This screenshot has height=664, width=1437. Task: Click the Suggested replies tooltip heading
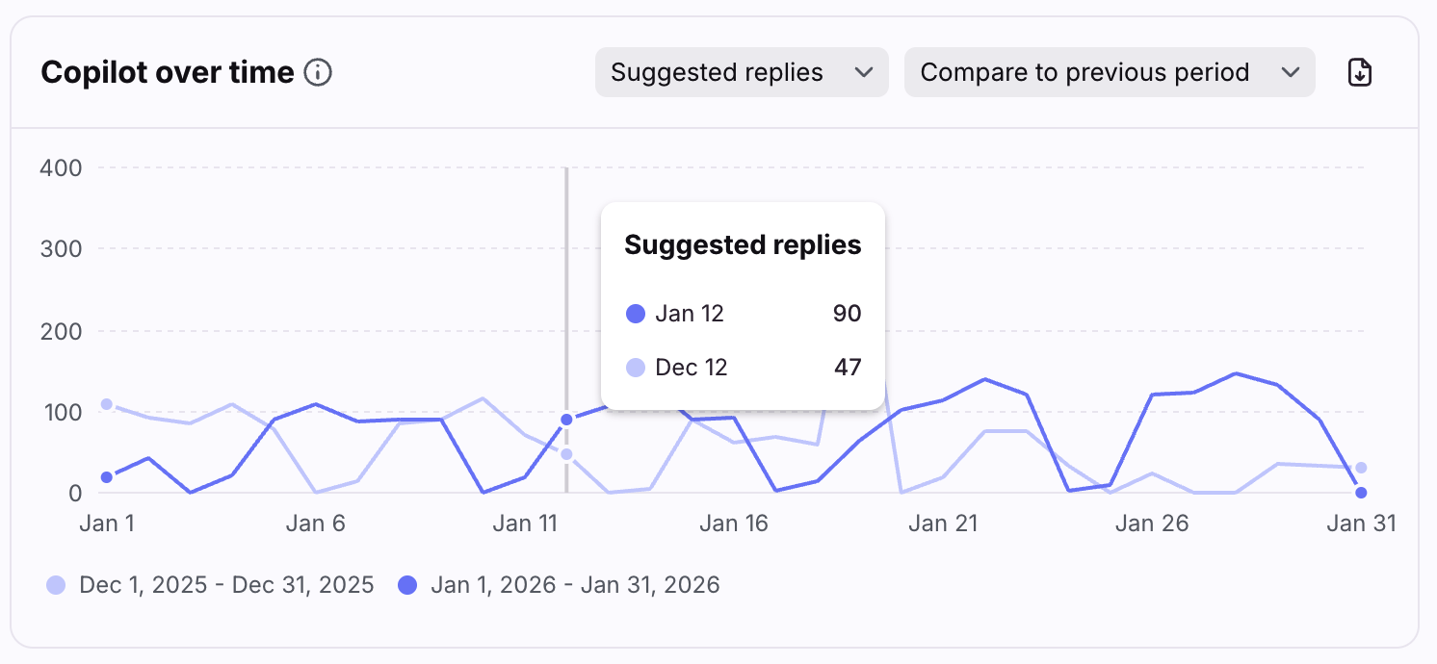point(743,245)
